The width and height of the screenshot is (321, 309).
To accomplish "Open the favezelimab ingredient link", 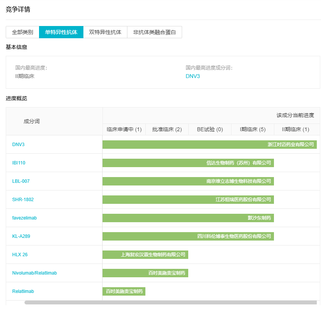I will tap(24, 218).
